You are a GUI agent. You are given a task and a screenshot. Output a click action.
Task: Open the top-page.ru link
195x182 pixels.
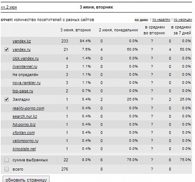[x=23, y=91]
